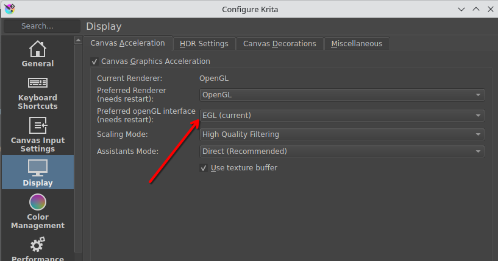Switch to the HDR Settings tab

(204, 44)
